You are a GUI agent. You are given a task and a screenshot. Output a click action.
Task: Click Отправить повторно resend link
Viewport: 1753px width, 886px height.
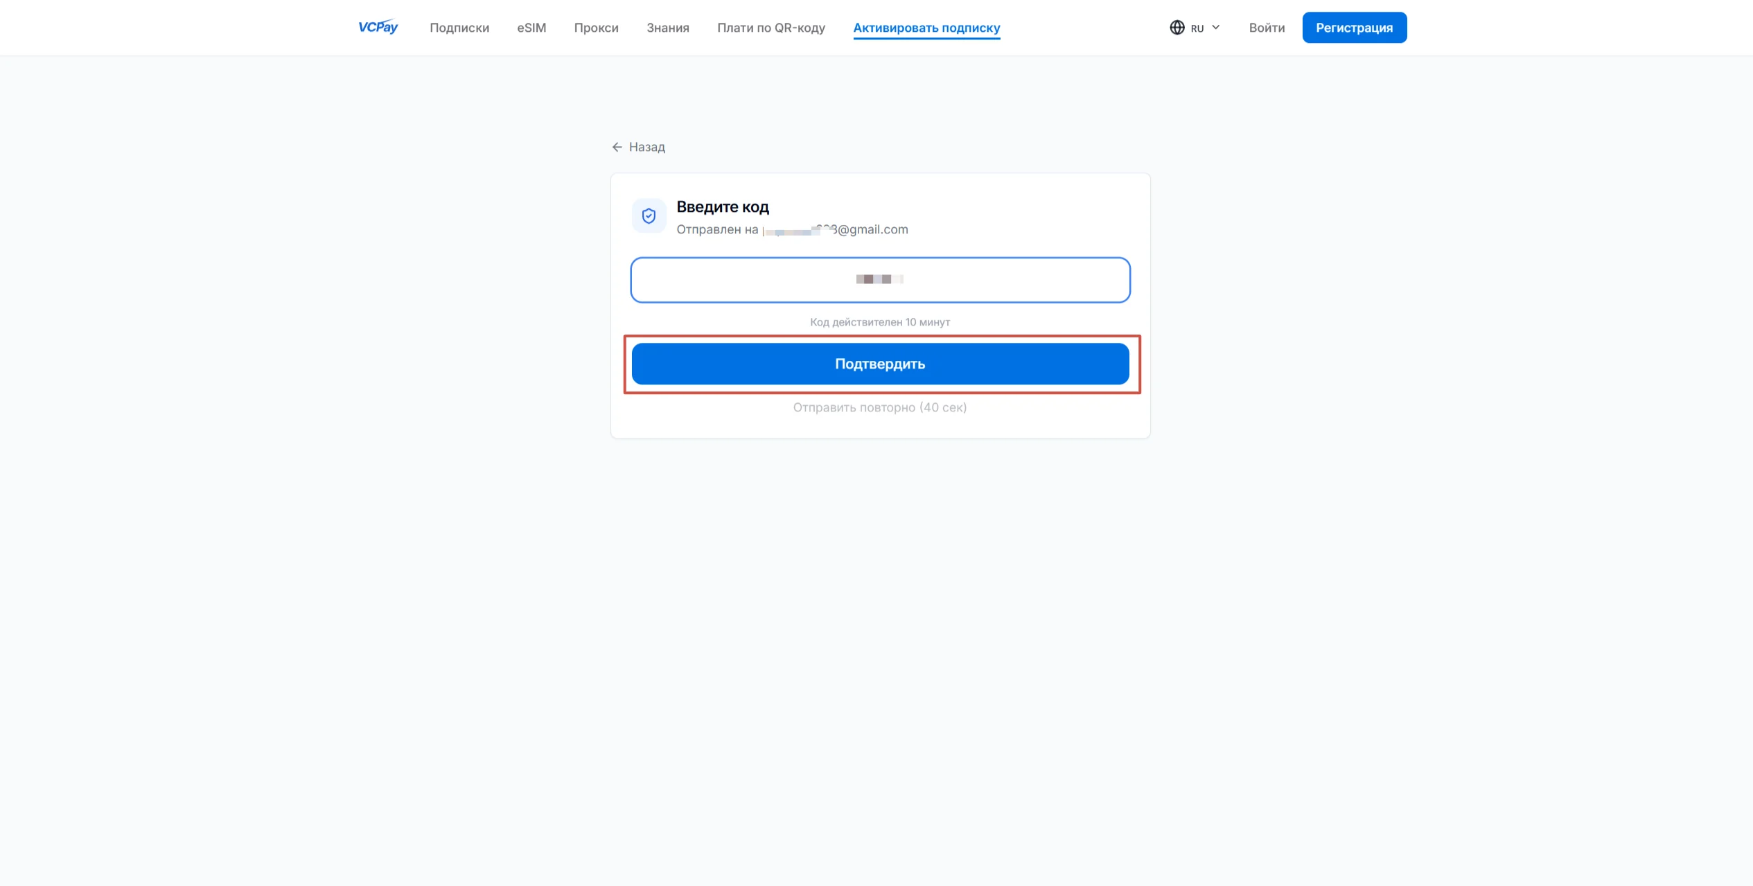(880, 407)
